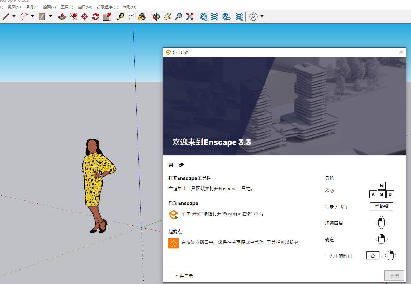Click the 关闭 button in dialog

tap(394, 276)
